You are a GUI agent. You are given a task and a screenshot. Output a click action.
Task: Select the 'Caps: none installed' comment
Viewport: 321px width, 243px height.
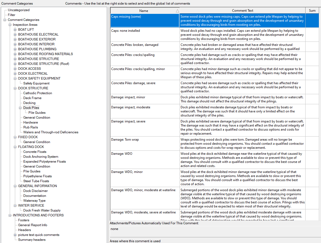[214, 35]
